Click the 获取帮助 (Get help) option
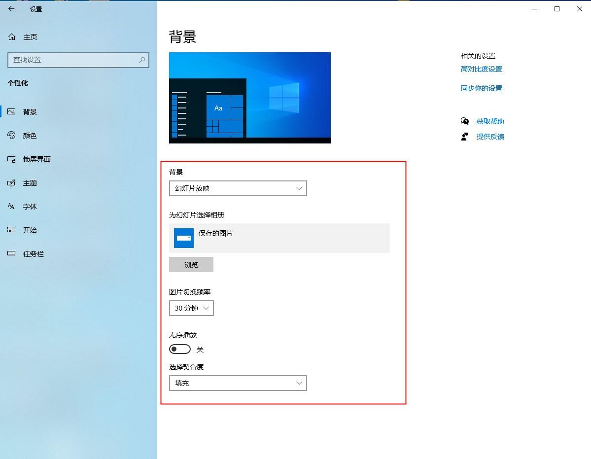The height and width of the screenshot is (459, 591). pos(490,121)
